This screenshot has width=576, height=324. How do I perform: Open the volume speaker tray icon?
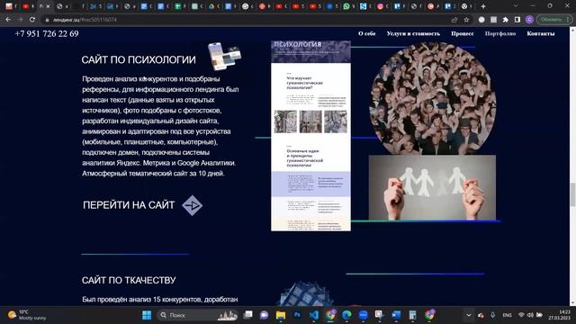point(530,315)
